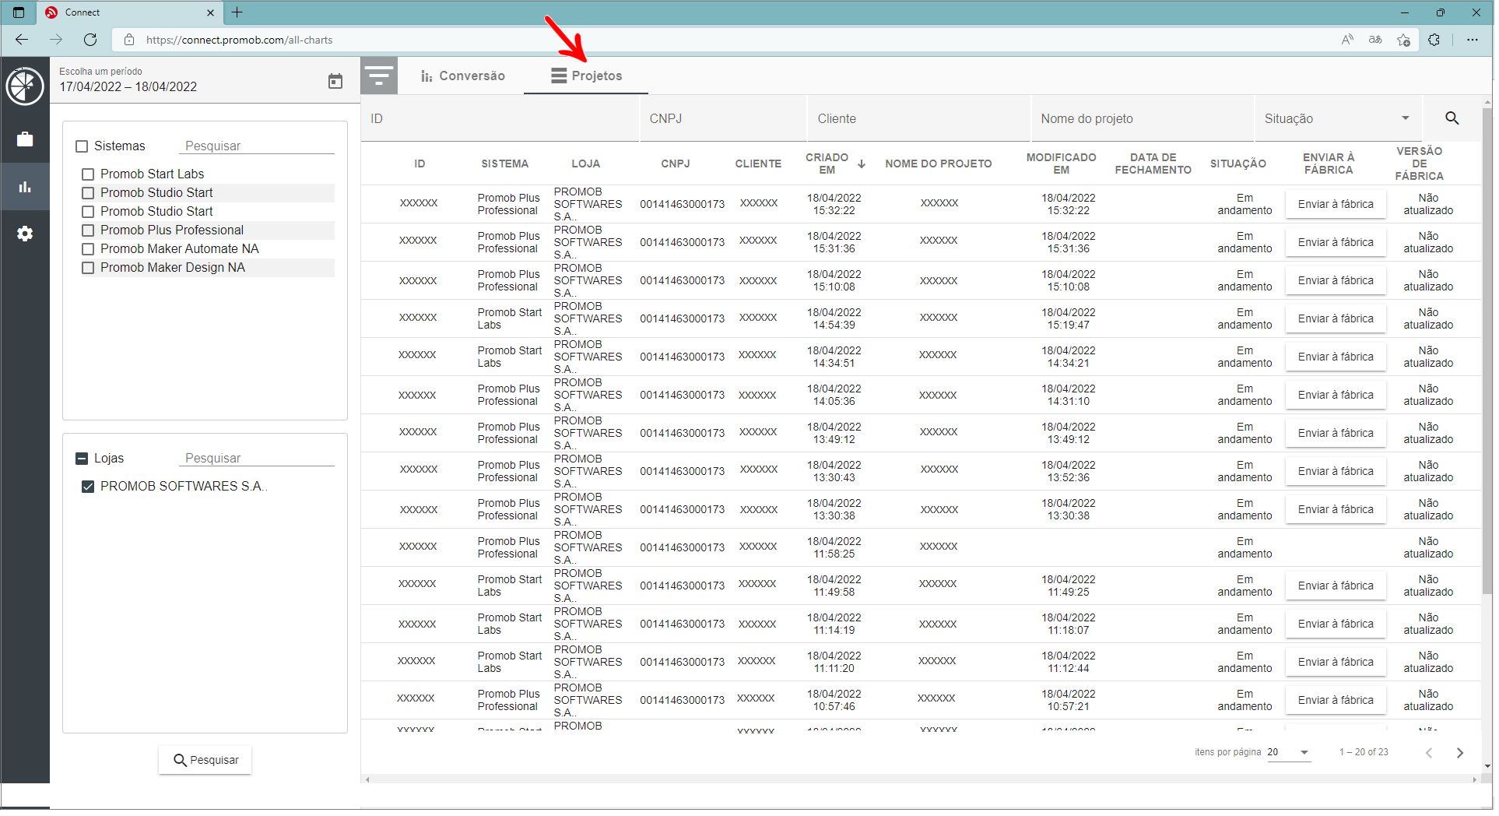Viewport: 1499px width, 816px height.
Task: Open settings gear in left sidebar
Action: (25, 234)
